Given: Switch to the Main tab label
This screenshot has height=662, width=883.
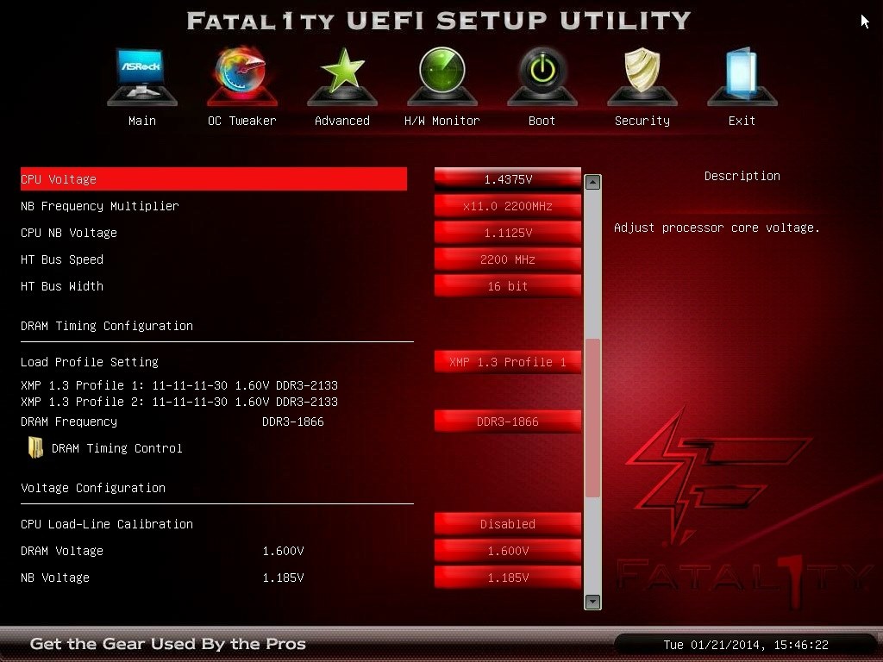Looking at the screenshot, I should (142, 121).
